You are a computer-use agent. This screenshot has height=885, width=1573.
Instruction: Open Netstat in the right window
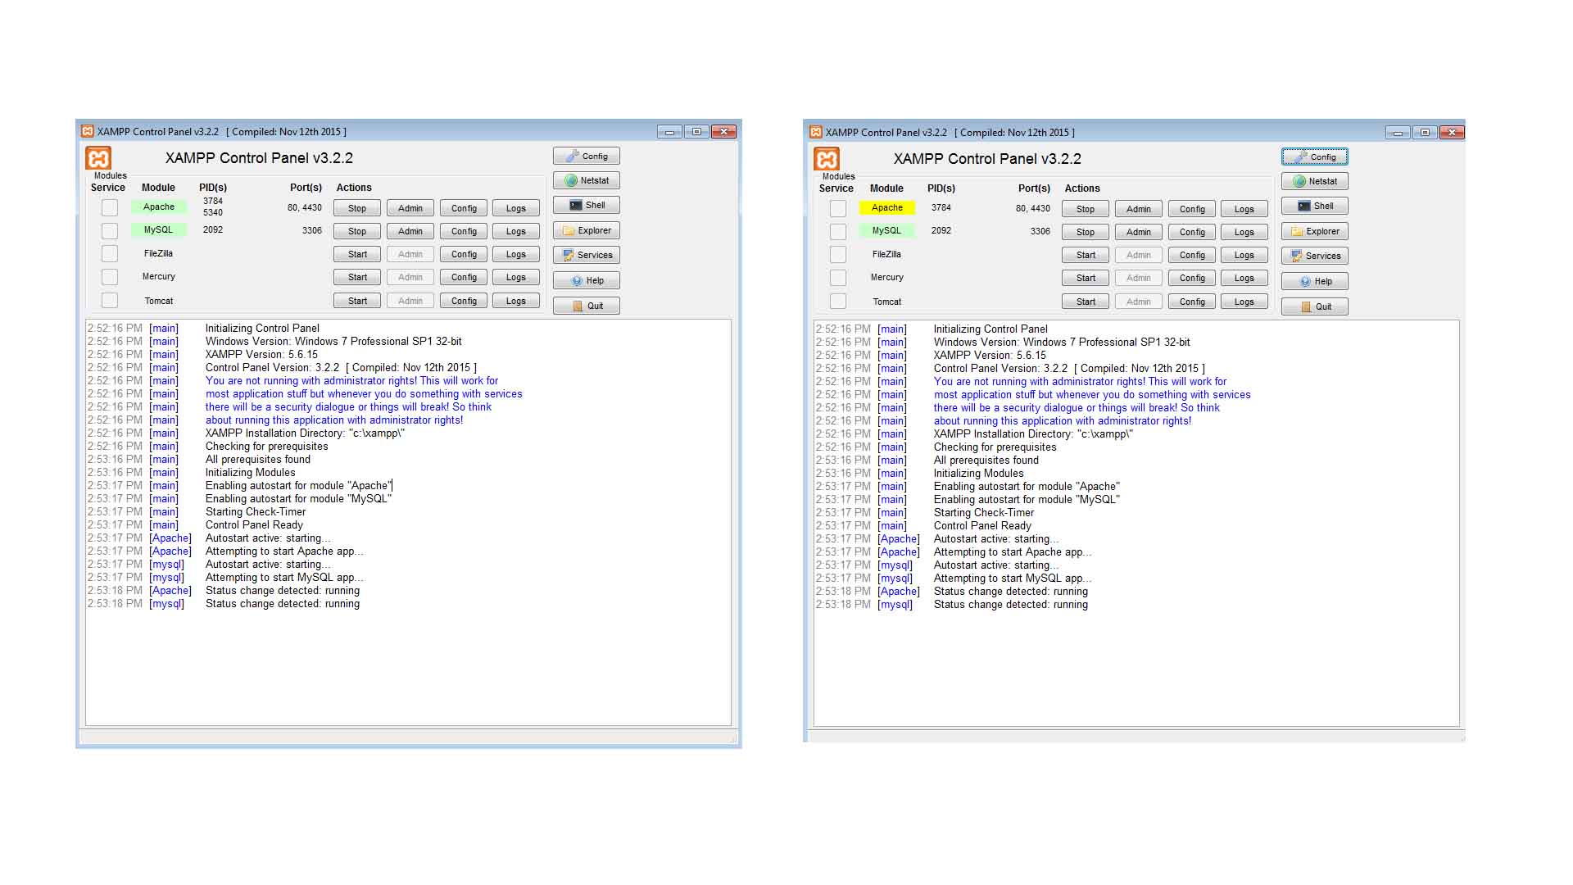point(1315,181)
